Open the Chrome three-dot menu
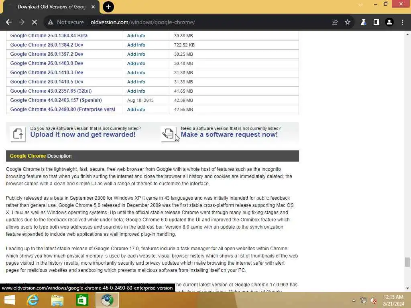Screen dimensions: 411x308 tap(402, 22)
